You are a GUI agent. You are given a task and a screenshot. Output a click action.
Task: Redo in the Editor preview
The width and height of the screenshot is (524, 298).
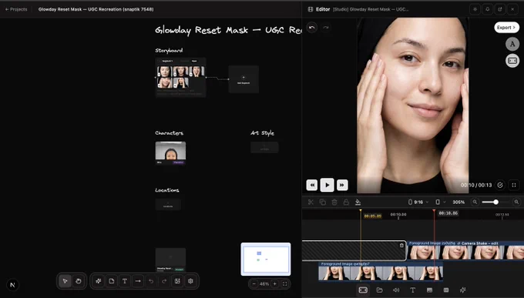click(325, 28)
